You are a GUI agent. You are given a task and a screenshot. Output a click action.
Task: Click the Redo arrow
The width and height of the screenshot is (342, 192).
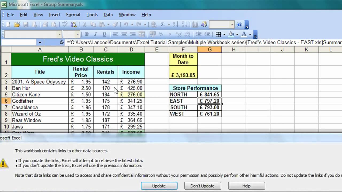click(139, 25)
